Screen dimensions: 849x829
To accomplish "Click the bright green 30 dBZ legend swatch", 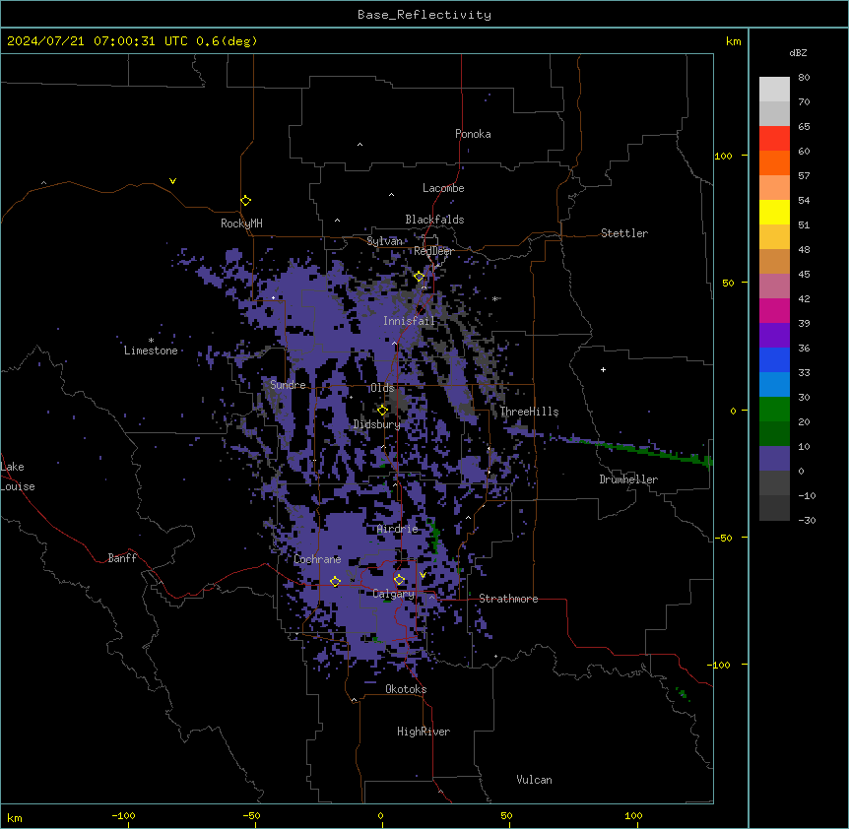I will [x=774, y=410].
